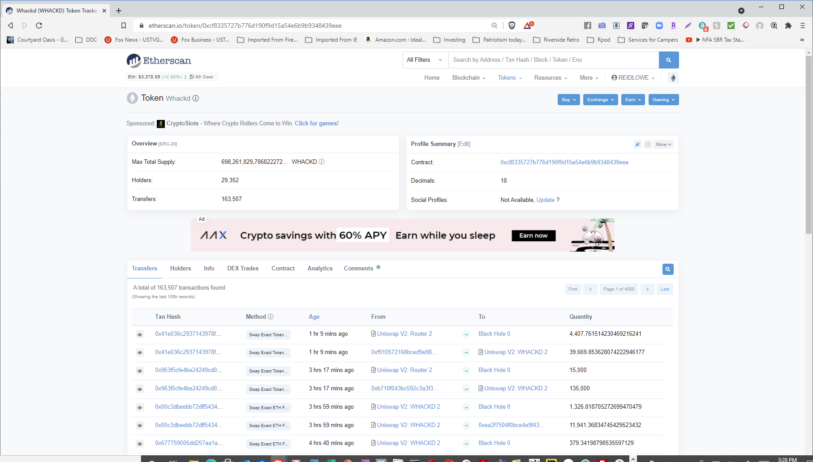Click the 'Click for games!' sponsored link
Image resolution: width=813 pixels, height=462 pixels.
coord(317,124)
